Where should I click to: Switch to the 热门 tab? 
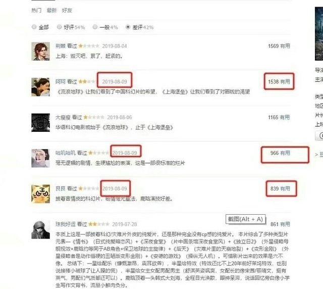click(36, 10)
